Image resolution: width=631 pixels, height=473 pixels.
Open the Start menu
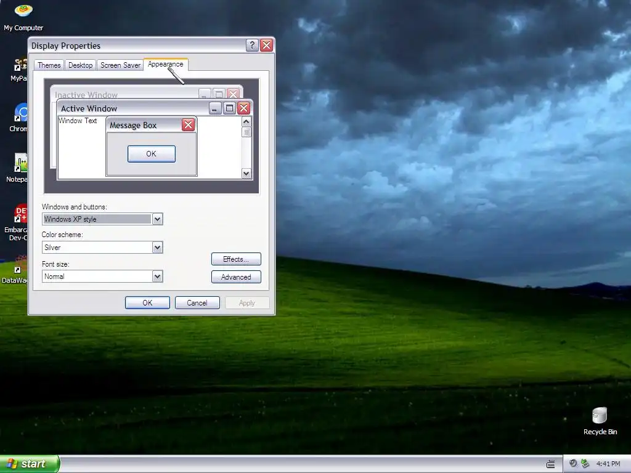click(30, 464)
